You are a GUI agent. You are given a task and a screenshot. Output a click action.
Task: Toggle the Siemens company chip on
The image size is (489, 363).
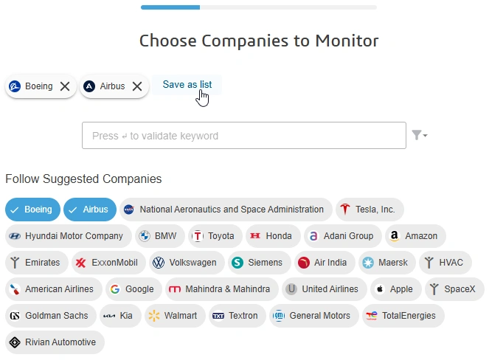point(260,263)
